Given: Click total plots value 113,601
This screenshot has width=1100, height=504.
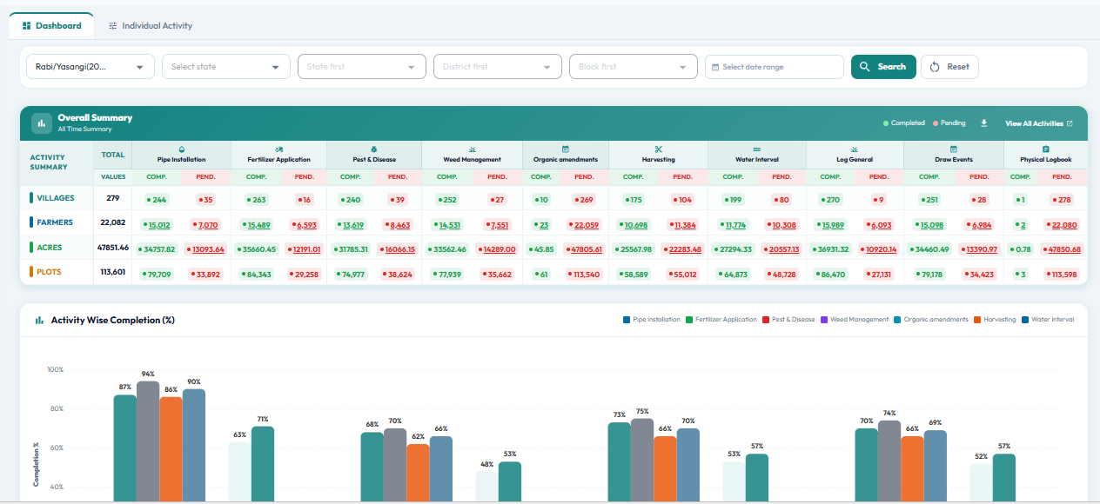Looking at the screenshot, I should (112, 272).
